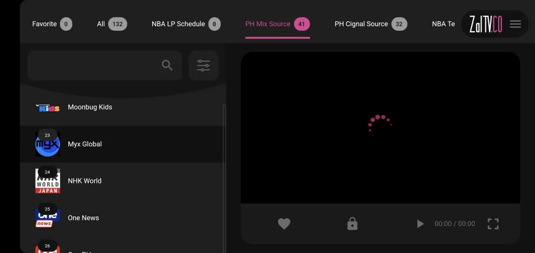Image resolution: width=535 pixels, height=253 pixels.
Task: Click the One News channel logo
Action: tap(48, 218)
